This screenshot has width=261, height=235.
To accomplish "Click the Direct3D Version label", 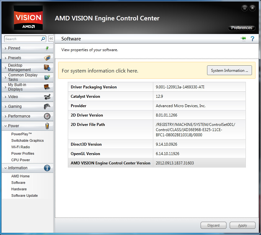I will tap(86, 144).
